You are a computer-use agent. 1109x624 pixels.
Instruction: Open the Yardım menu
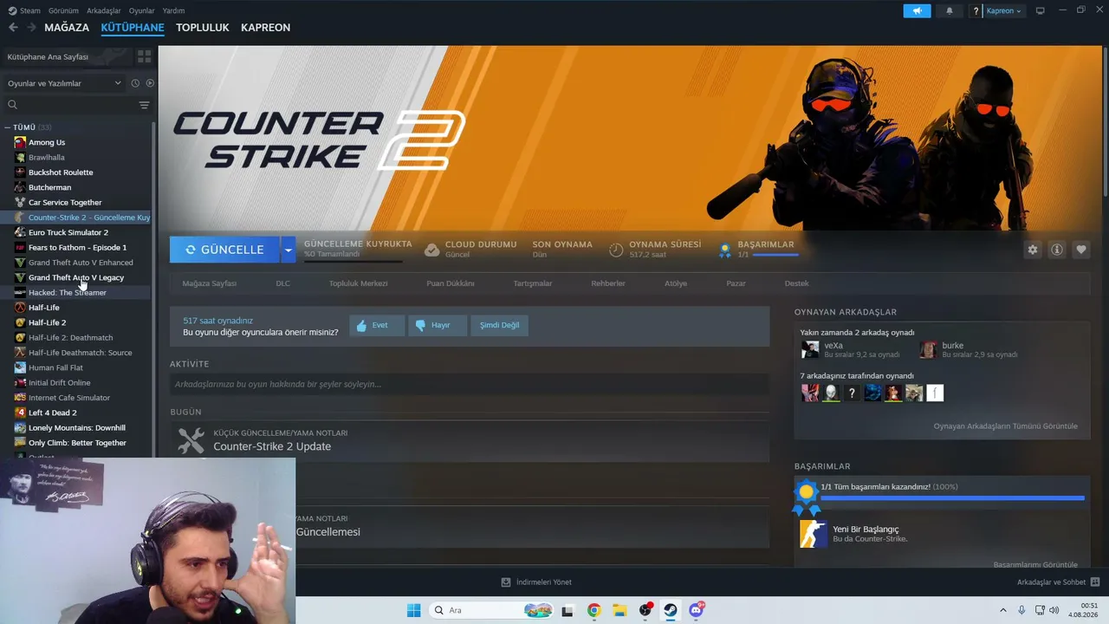point(173,10)
